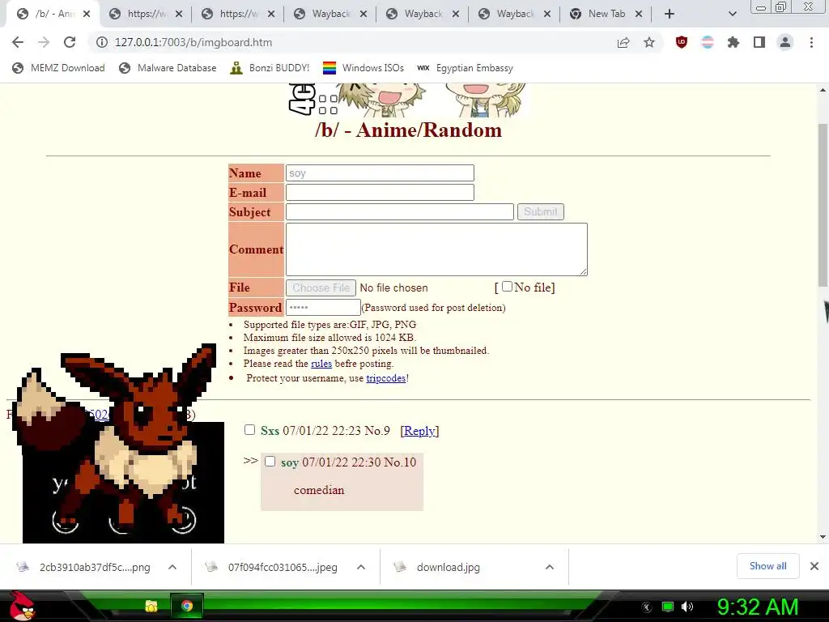Close the /b/ - Anime tab

[x=87, y=14]
